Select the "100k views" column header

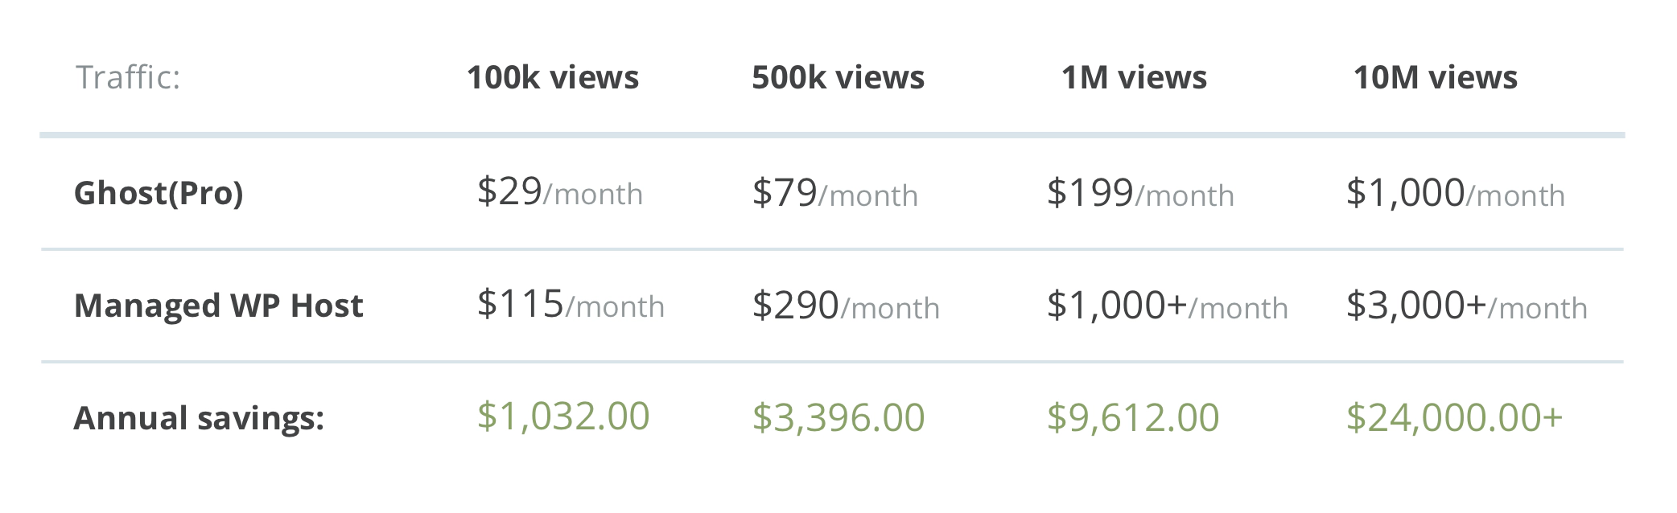(x=552, y=78)
